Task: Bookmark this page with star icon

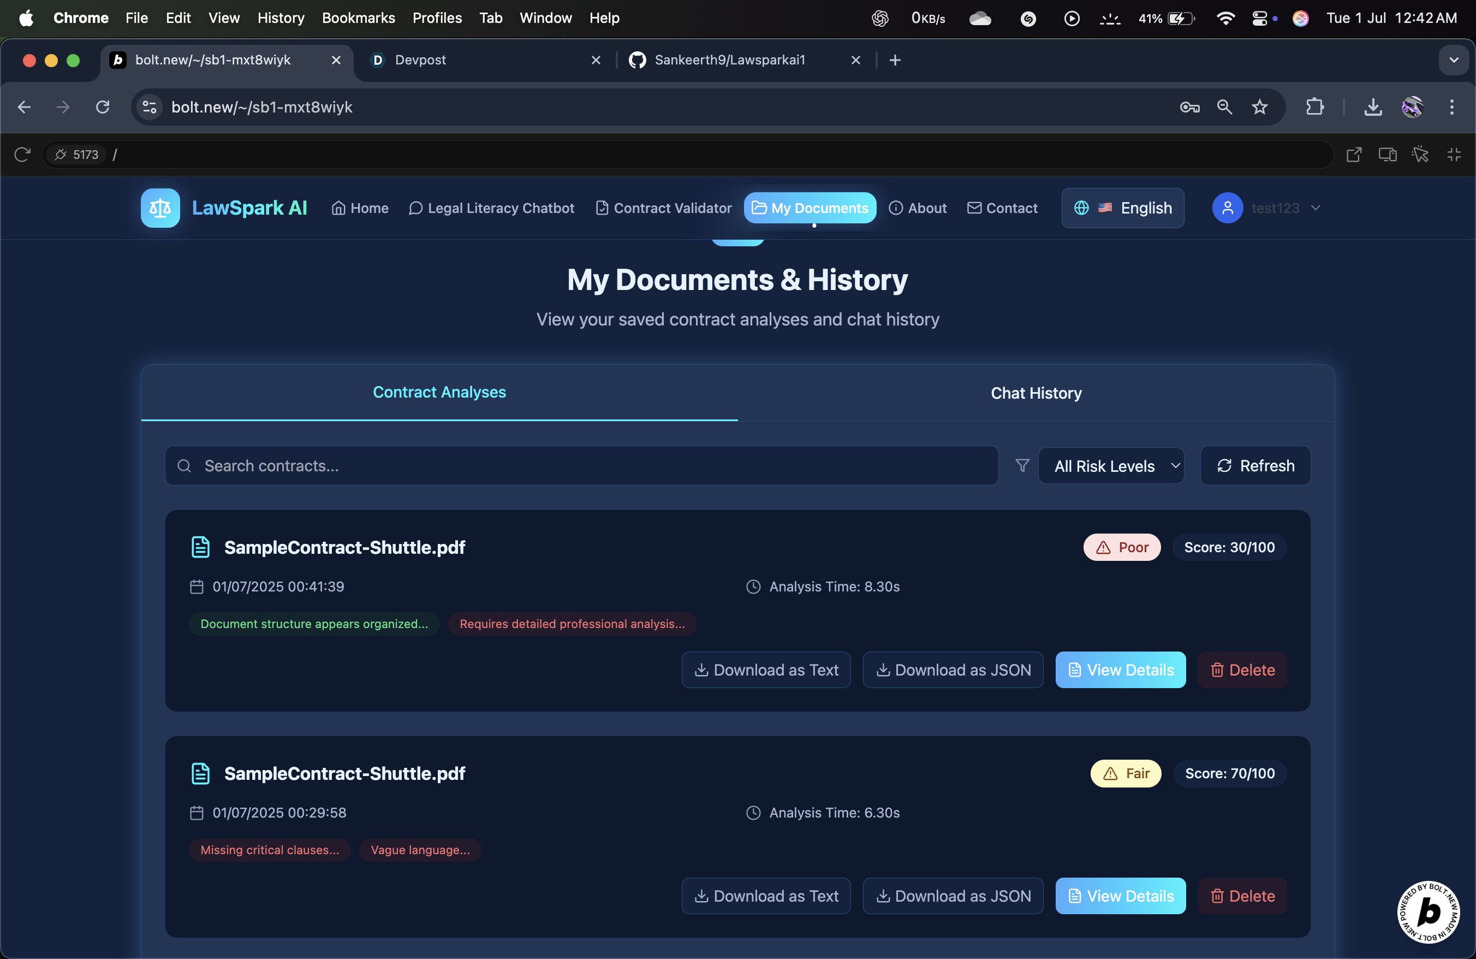Action: [x=1259, y=107]
